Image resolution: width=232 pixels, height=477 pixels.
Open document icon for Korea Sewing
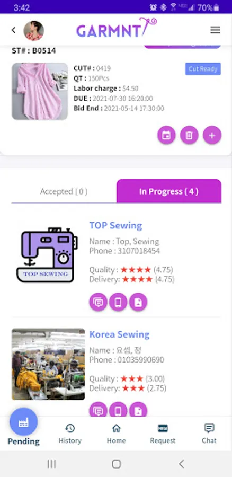[138, 410]
